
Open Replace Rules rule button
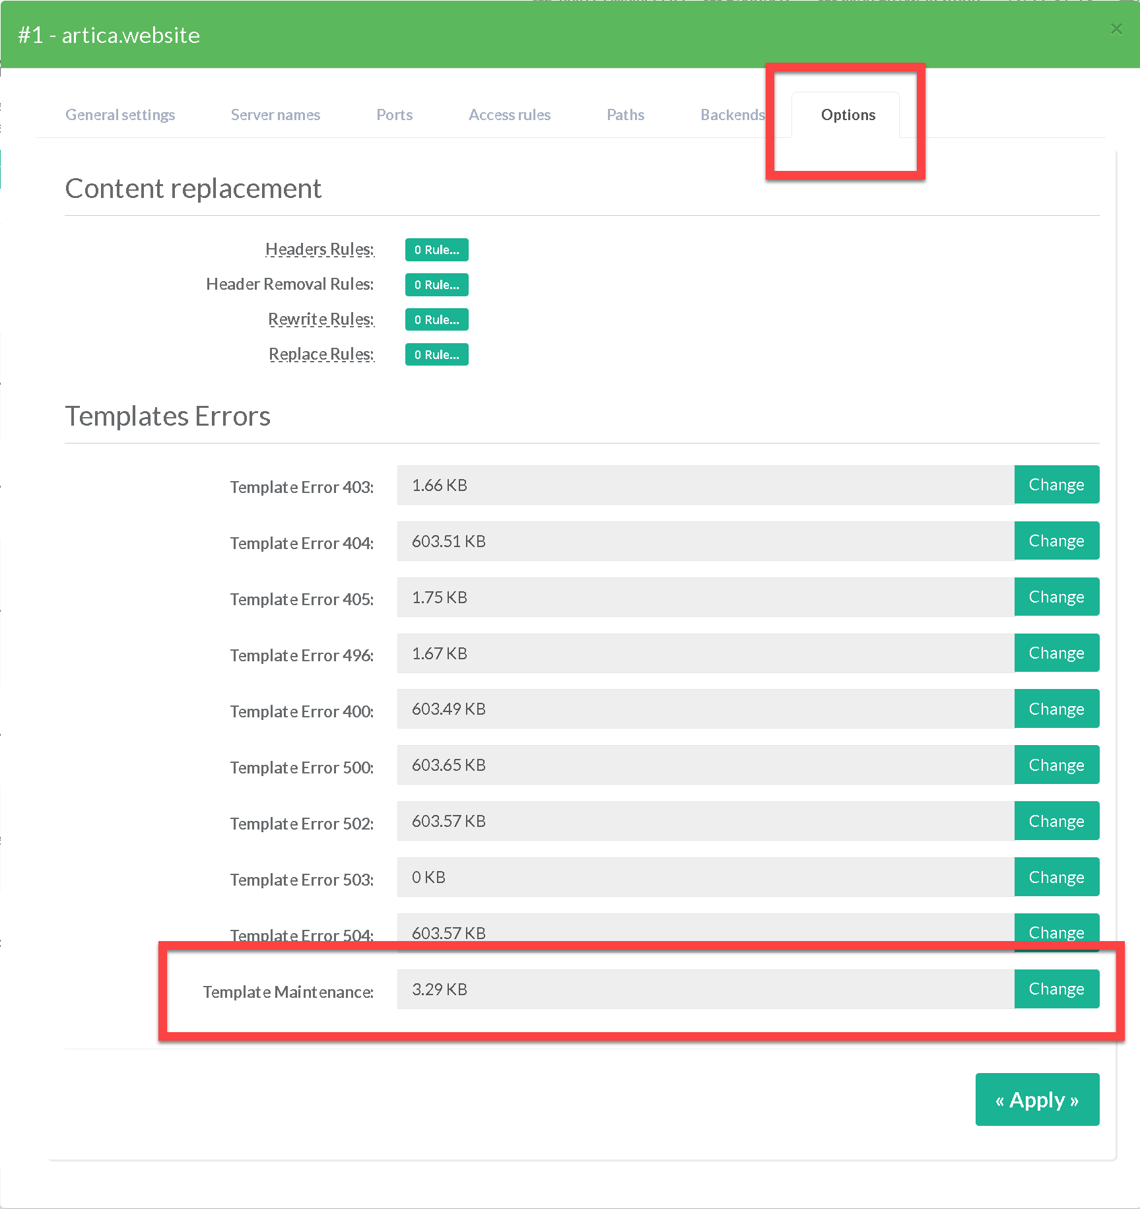pyautogui.click(x=436, y=355)
